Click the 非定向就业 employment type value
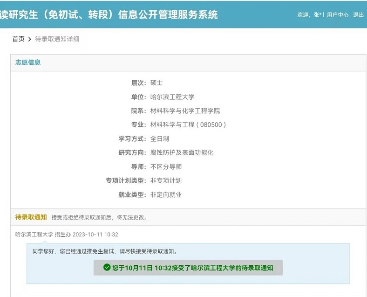 [x=166, y=195]
